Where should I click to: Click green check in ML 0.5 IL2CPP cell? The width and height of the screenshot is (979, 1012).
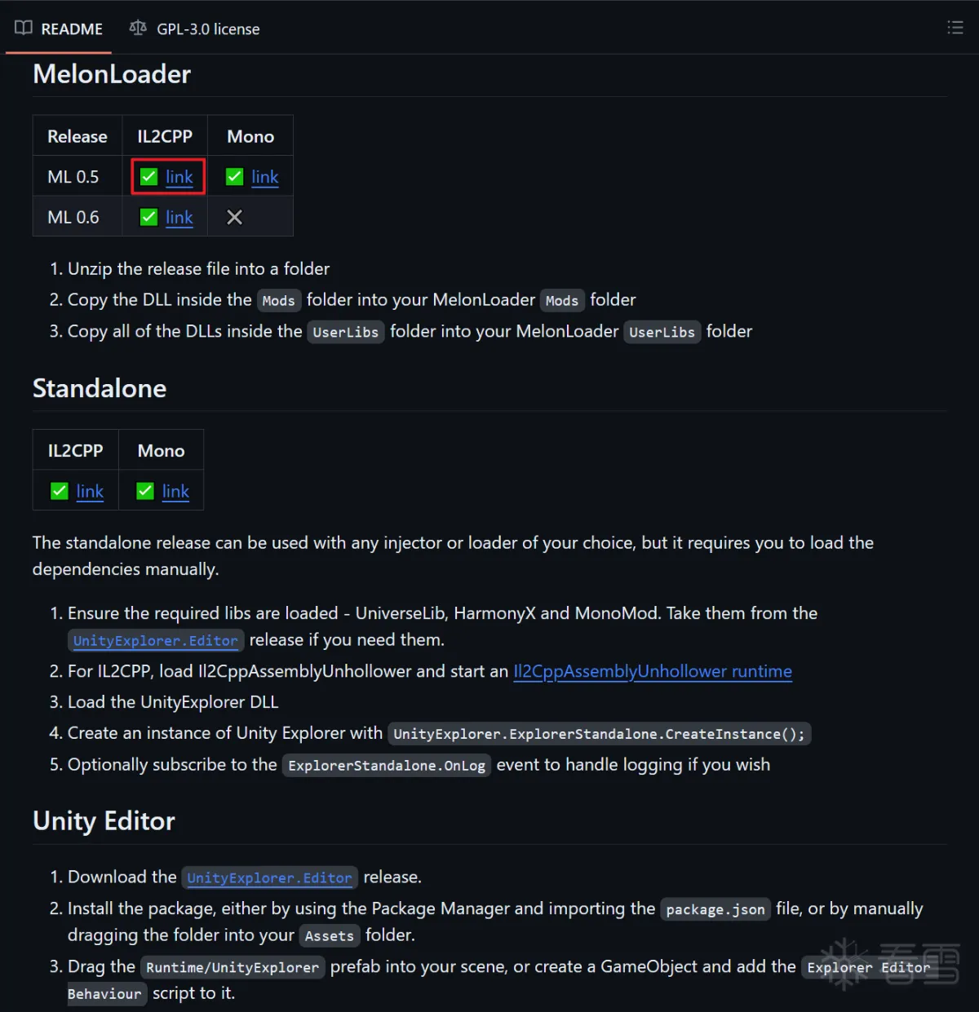click(148, 177)
